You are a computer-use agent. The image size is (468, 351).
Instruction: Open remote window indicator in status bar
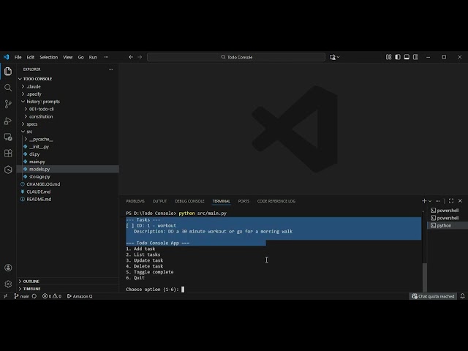5,296
